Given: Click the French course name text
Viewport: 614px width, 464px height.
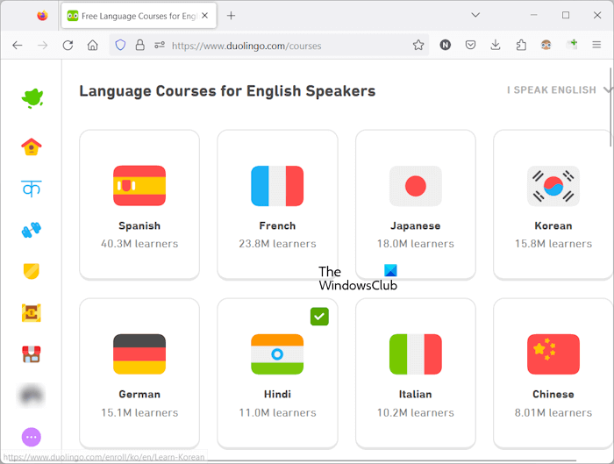Looking at the screenshot, I should [x=277, y=226].
